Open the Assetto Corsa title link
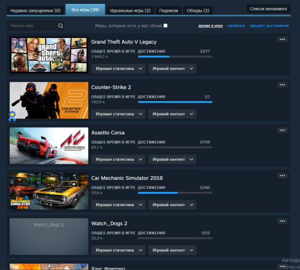Image resolution: width=300 pixels, height=270 pixels. click(108, 133)
